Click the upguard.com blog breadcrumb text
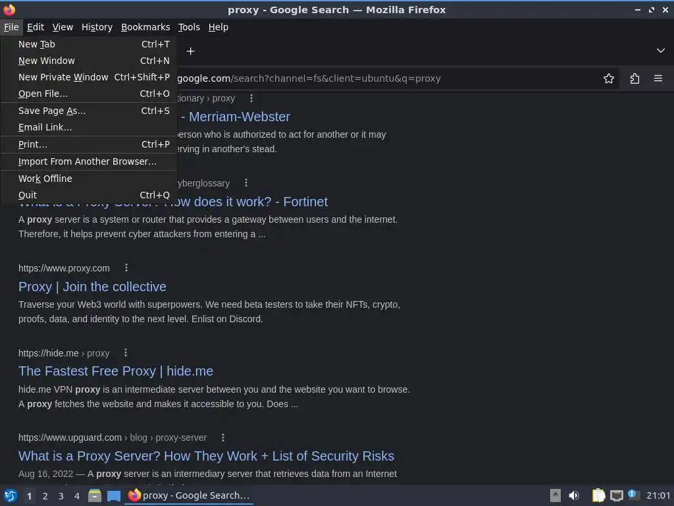The height and width of the screenshot is (506, 674). (112, 437)
